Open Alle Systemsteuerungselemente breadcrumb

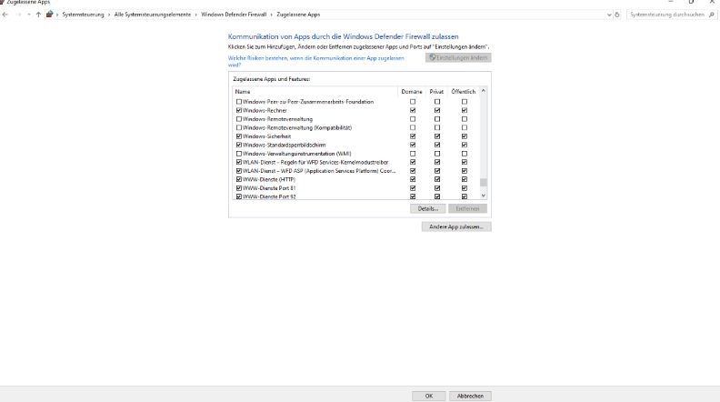coord(153,15)
